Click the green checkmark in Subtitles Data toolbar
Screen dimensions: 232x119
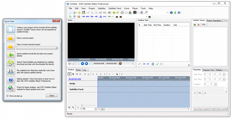coord(157,64)
